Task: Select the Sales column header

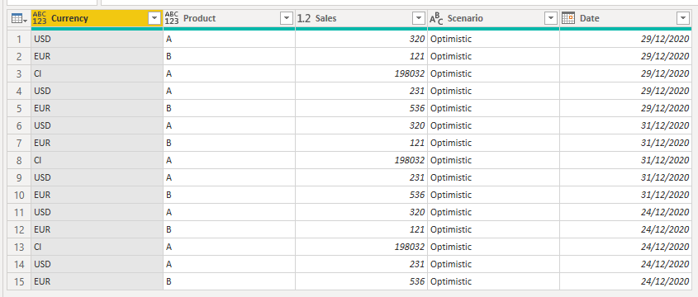Action: coord(362,18)
